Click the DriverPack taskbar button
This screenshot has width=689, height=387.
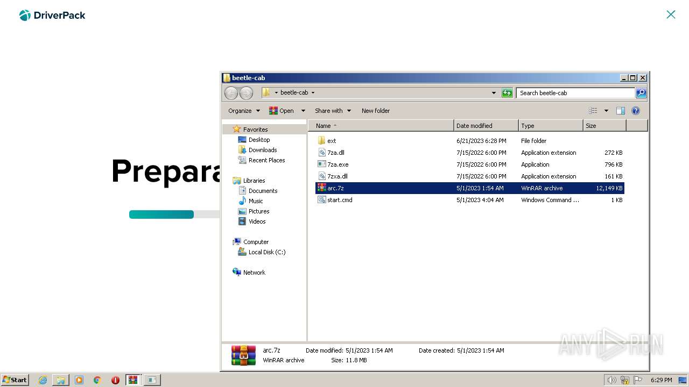point(152,380)
